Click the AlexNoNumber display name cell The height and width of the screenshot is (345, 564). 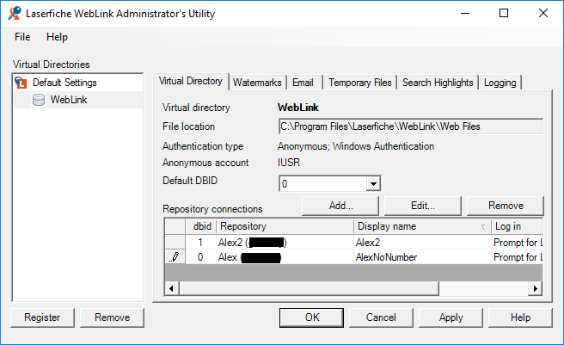[x=423, y=257]
